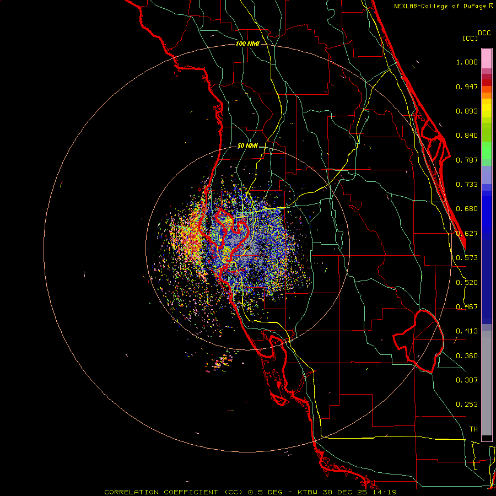The width and height of the screenshot is (496, 496).
Task: Click the [CC] label above the color scale
Action: 470,38
